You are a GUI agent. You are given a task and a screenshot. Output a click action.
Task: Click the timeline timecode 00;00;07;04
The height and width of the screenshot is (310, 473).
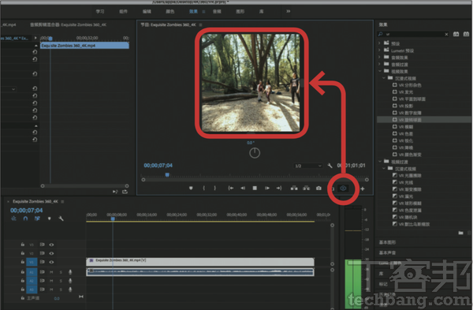[x=27, y=211]
